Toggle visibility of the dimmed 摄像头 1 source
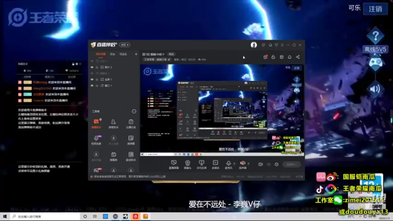This screenshot has width=393, height=221. pos(92,73)
